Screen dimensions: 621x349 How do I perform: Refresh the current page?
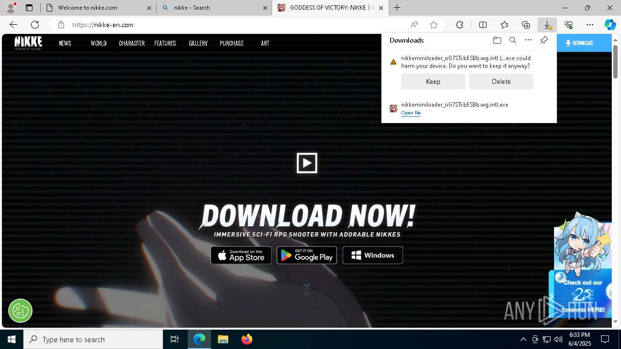point(35,25)
